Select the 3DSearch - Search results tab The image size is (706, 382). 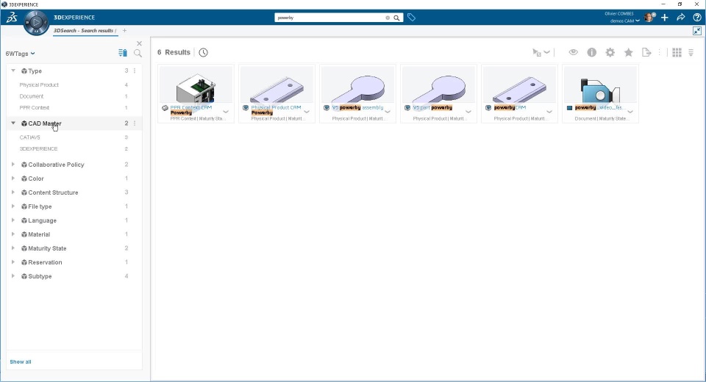(84, 31)
